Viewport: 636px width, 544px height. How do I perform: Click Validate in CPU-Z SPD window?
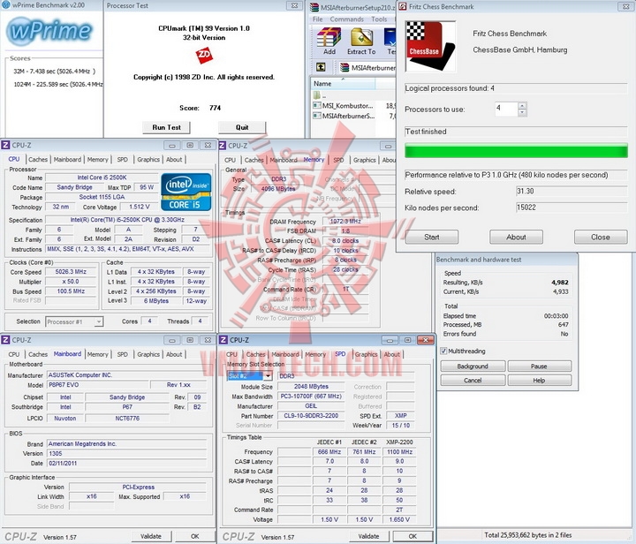368,536
